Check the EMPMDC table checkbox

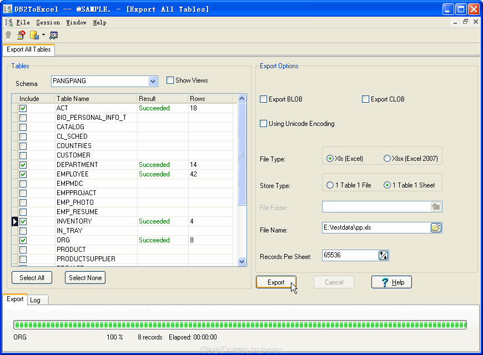[x=23, y=184]
